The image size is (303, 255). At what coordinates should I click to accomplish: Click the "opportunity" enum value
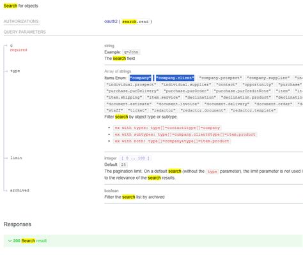click(258, 85)
